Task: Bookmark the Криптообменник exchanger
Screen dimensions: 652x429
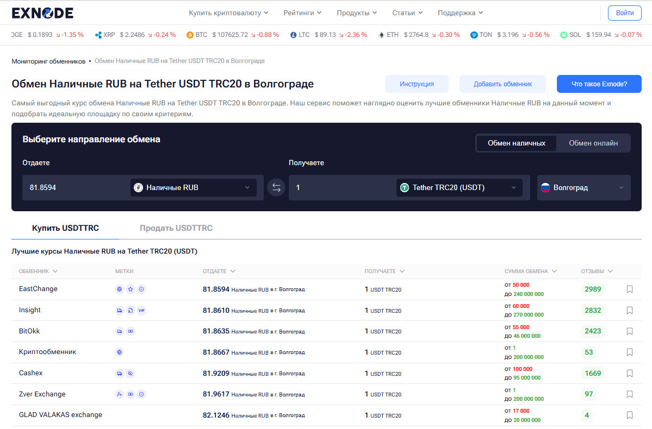Action: [x=630, y=352]
